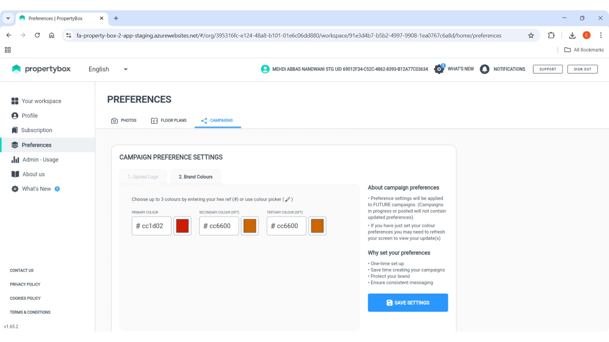Expand the English language dropdown

pyautogui.click(x=125, y=69)
